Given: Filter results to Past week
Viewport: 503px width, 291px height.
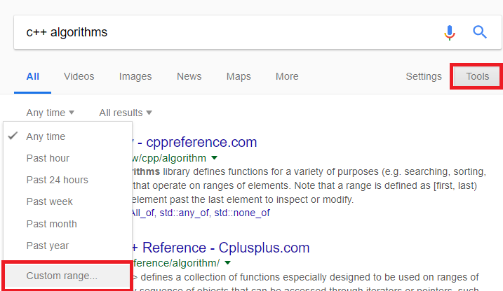Looking at the screenshot, I should coord(67,201).
